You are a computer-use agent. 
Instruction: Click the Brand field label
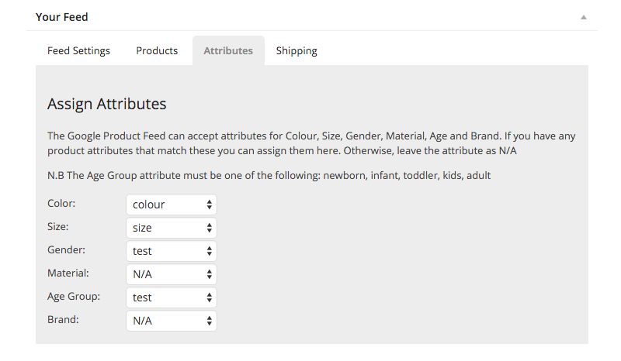[x=63, y=319]
